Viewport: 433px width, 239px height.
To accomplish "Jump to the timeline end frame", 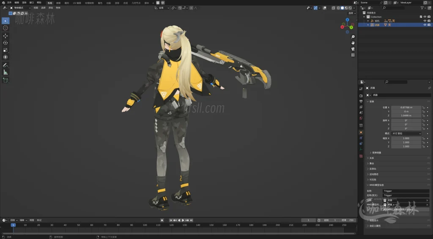I will tap(192, 220).
